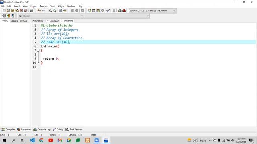Open the Resources bottom panel tab

pos(24,130)
